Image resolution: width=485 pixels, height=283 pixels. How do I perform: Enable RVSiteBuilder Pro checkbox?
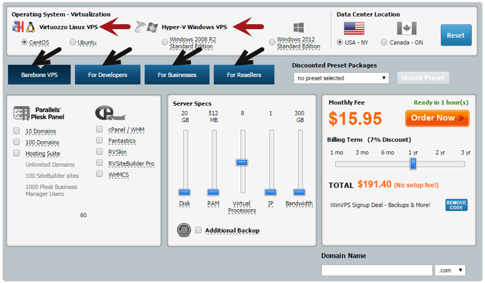(99, 162)
